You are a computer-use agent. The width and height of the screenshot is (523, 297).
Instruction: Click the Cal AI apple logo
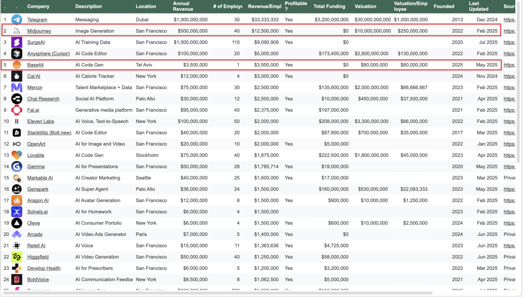click(x=16, y=76)
